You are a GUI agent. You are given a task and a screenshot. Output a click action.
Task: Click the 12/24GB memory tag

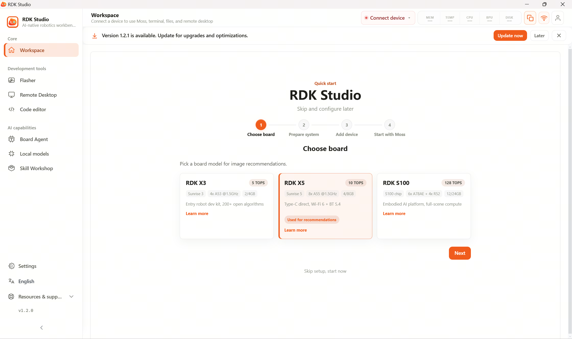tap(454, 194)
